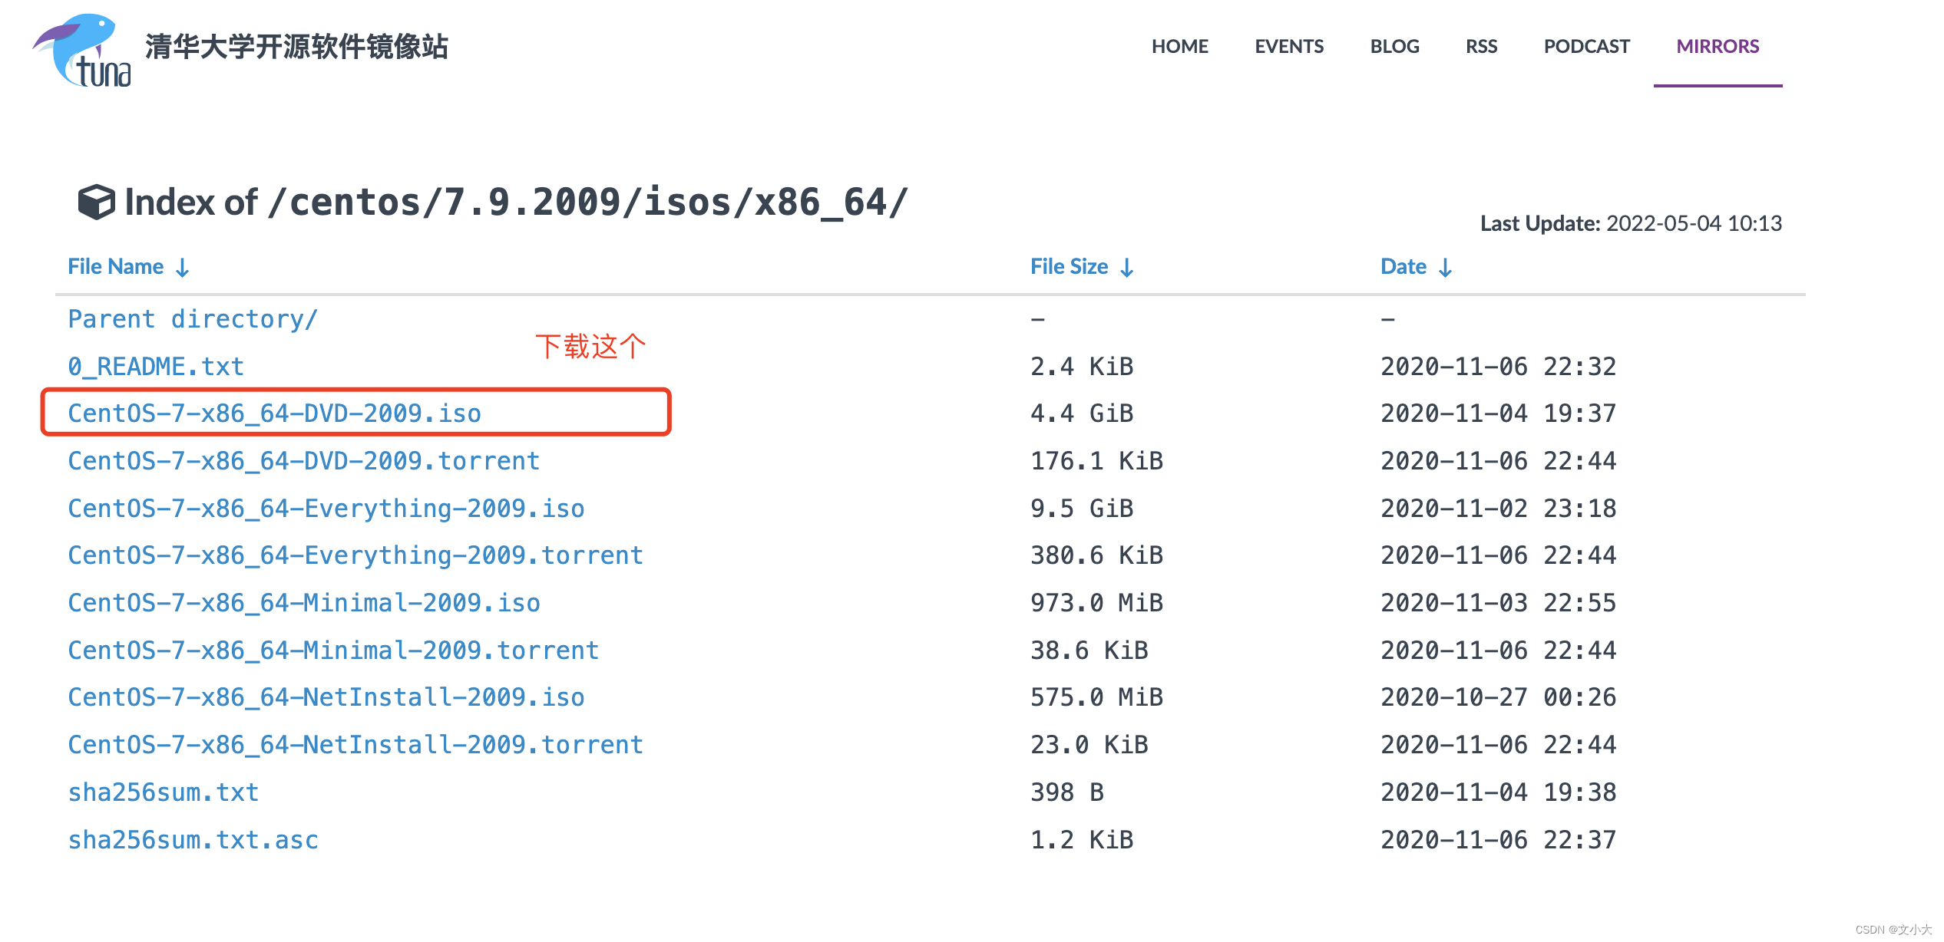Sort the listing by File Name
Image resolution: width=1944 pixels, height=942 pixels.
116,267
